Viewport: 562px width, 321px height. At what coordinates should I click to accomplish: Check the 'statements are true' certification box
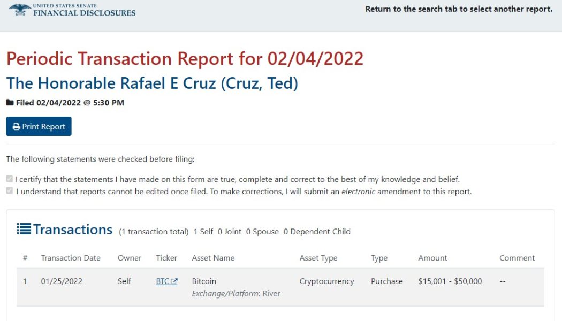9,178
